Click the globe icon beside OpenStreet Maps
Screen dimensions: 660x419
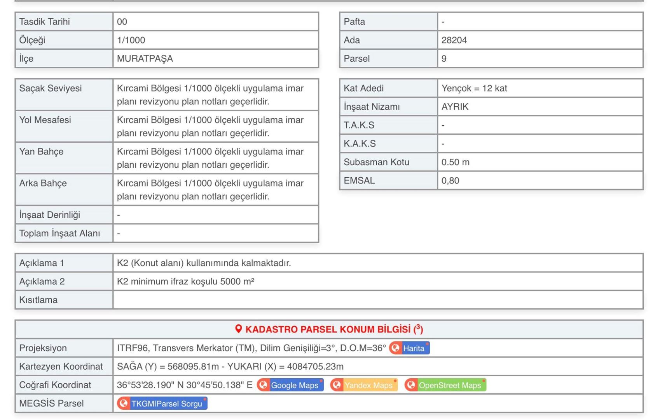pyautogui.click(x=411, y=385)
